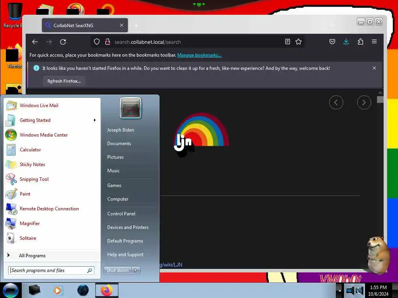Image resolution: width=398 pixels, height=298 pixels.
Task: Open the list all tabs chevron
Action: pyautogui.click(x=333, y=25)
